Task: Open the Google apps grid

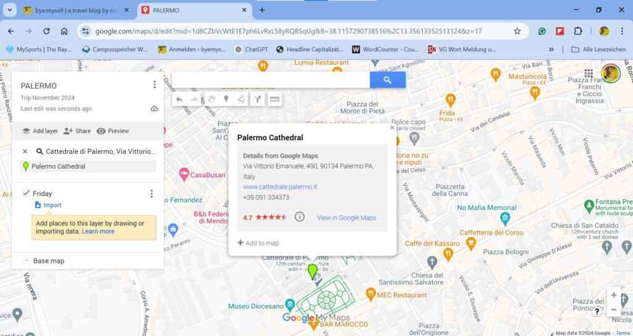Action: coord(588,73)
